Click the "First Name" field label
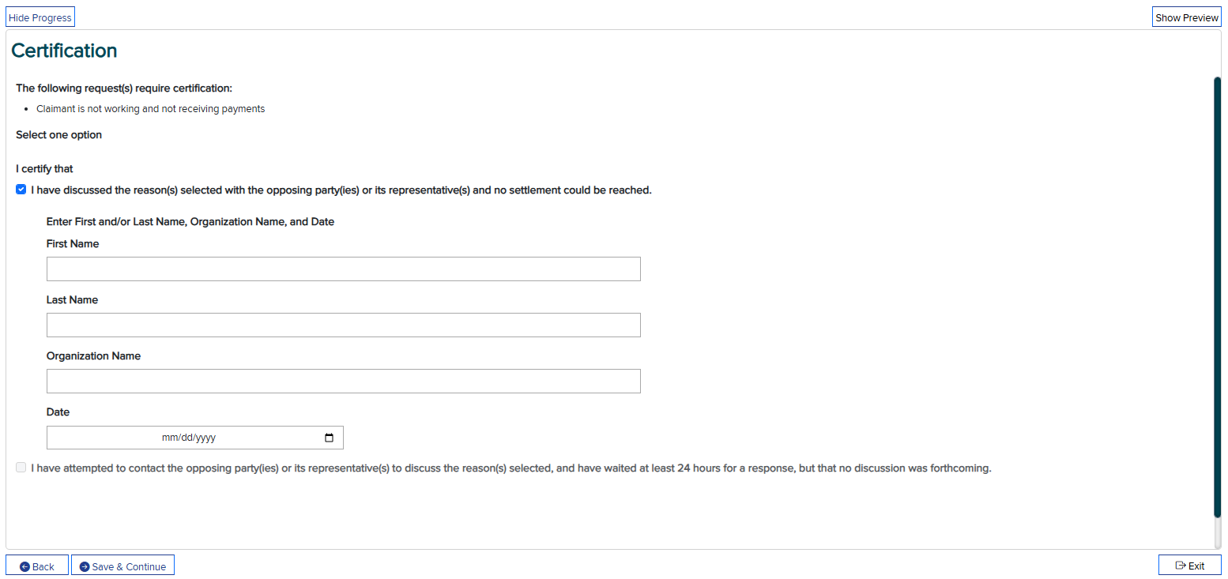Image resolution: width=1228 pixels, height=579 pixels. tap(73, 244)
